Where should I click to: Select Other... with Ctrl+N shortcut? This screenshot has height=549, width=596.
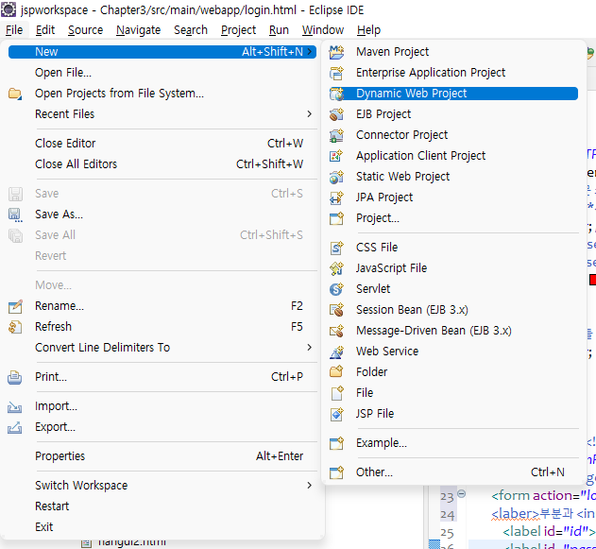[x=453, y=472]
